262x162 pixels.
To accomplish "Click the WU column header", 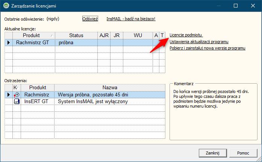I will coord(138,35).
